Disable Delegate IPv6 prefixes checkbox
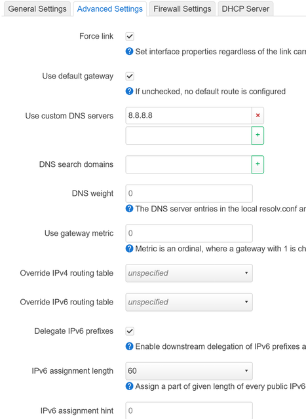Image resolution: width=306 pixels, height=419 pixels. [130, 331]
